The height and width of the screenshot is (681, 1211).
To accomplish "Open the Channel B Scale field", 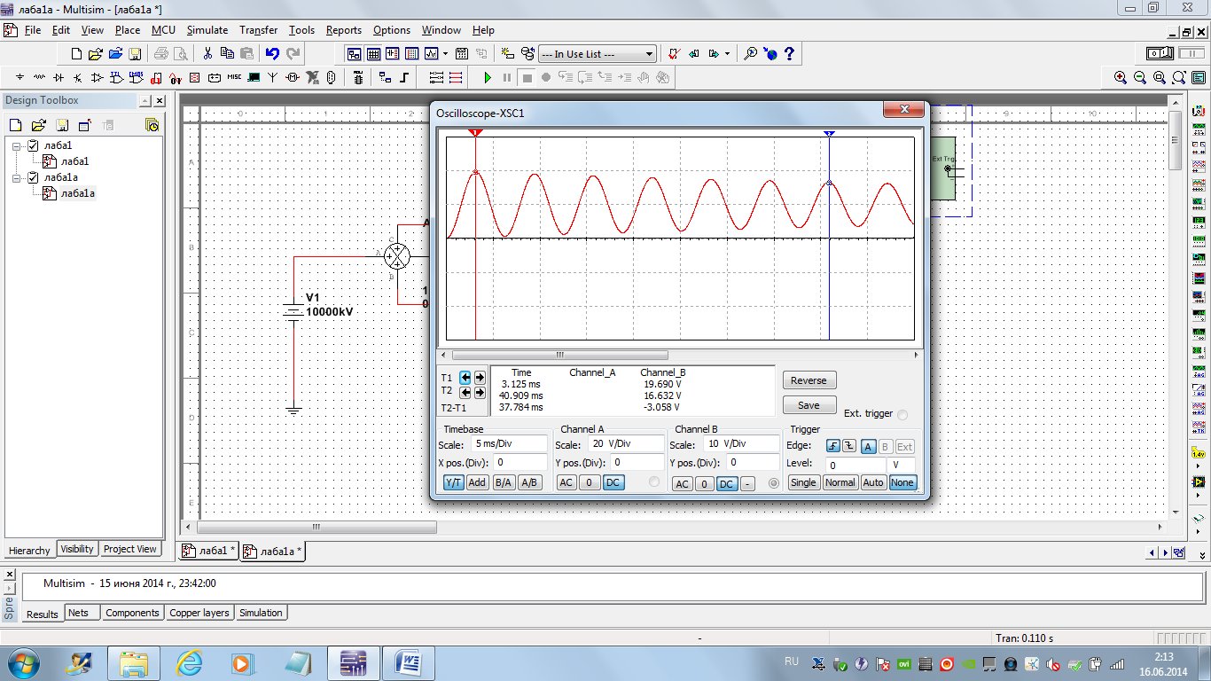I will (x=739, y=443).
